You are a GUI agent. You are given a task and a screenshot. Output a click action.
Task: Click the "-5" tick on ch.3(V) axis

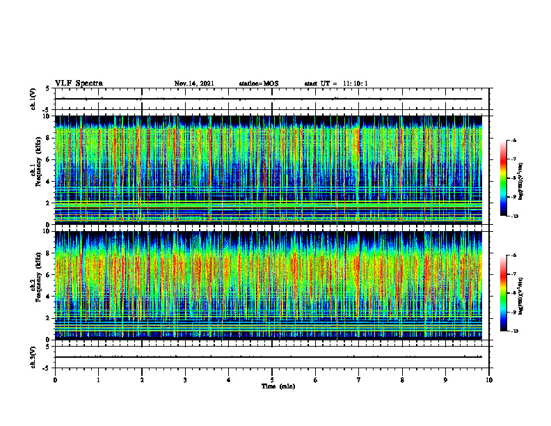coord(47,368)
